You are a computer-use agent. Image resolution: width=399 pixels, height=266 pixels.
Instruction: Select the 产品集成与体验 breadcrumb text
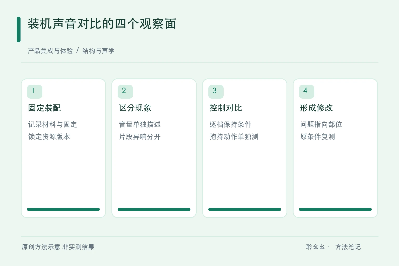(50, 51)
